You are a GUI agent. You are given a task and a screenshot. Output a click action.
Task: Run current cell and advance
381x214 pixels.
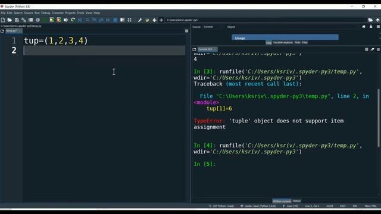tap(58, 20)
